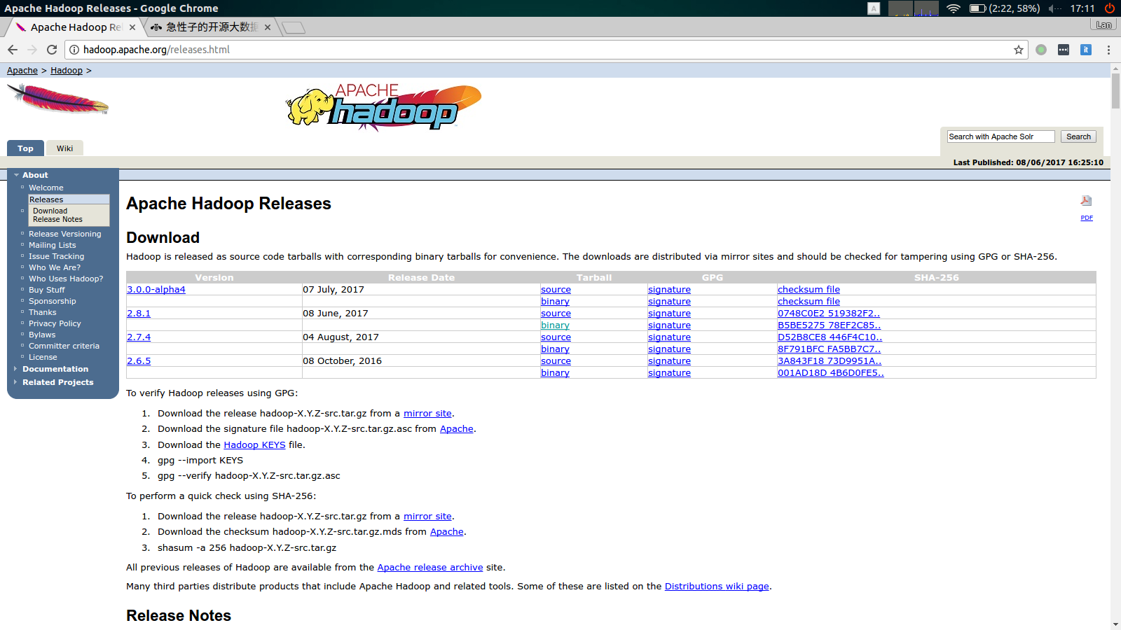Open the 2.7.4 version link
Image resolution: width=1121 pixels, height=630 pixels.
139,337
